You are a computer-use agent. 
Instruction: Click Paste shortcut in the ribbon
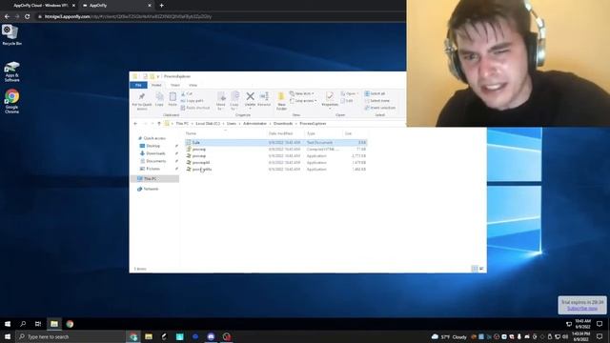[x=195, y=108]
